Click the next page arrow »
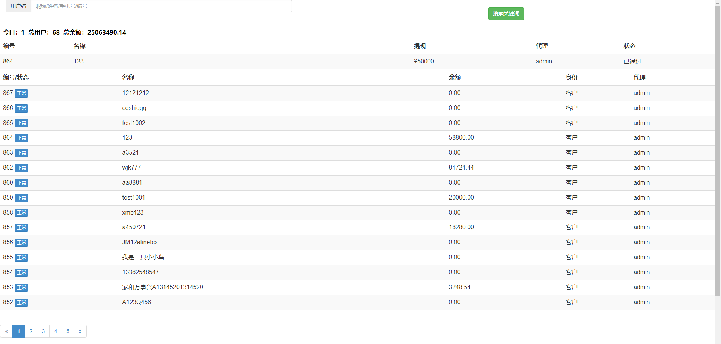721x344 pixels. (80, 331)
